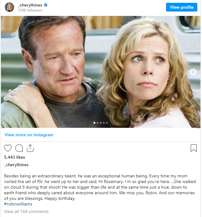Open the #robinwilliams hashtag
The image size is (202, 217).
18,204
